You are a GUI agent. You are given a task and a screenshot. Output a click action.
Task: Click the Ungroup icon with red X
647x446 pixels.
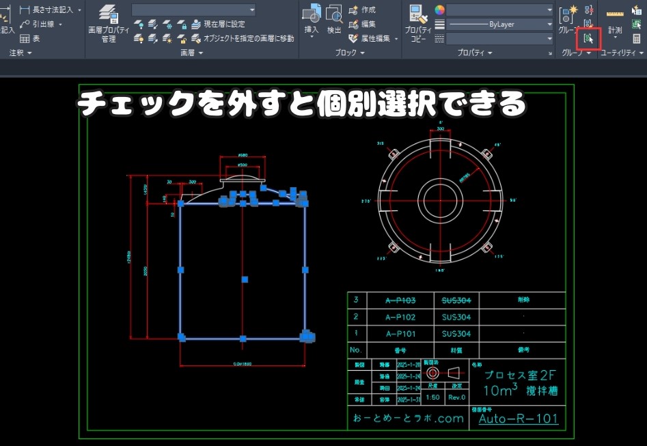589,10
